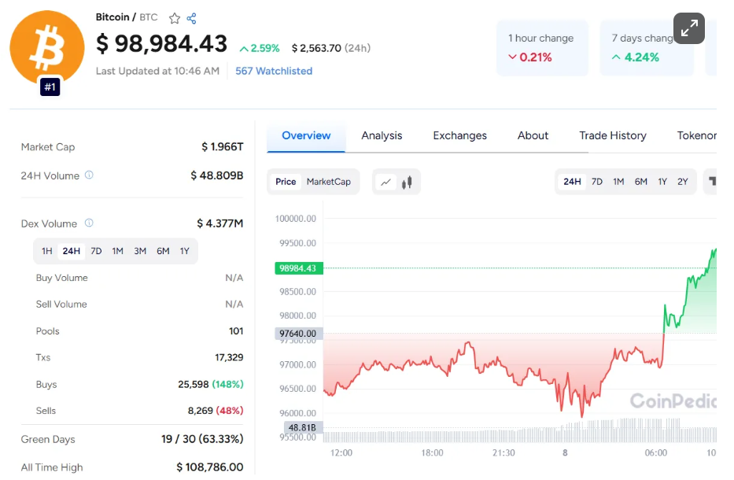734x480 pixels.
Task: Click the Buys value 25,598 (148%)
Action: pos(211,385)
